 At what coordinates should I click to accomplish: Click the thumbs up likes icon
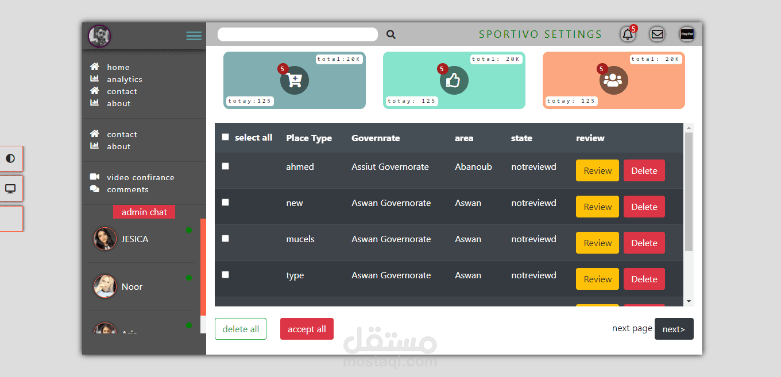click(x=454, y=80)
